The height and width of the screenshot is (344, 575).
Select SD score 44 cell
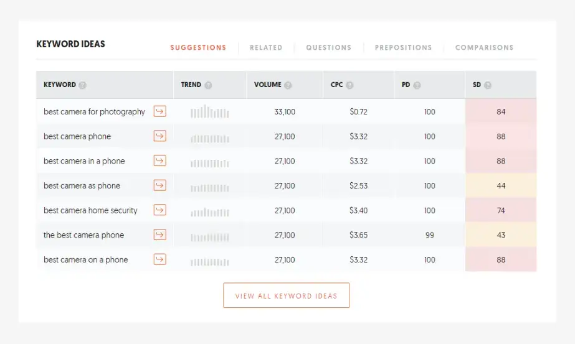(x=501, y=185)
